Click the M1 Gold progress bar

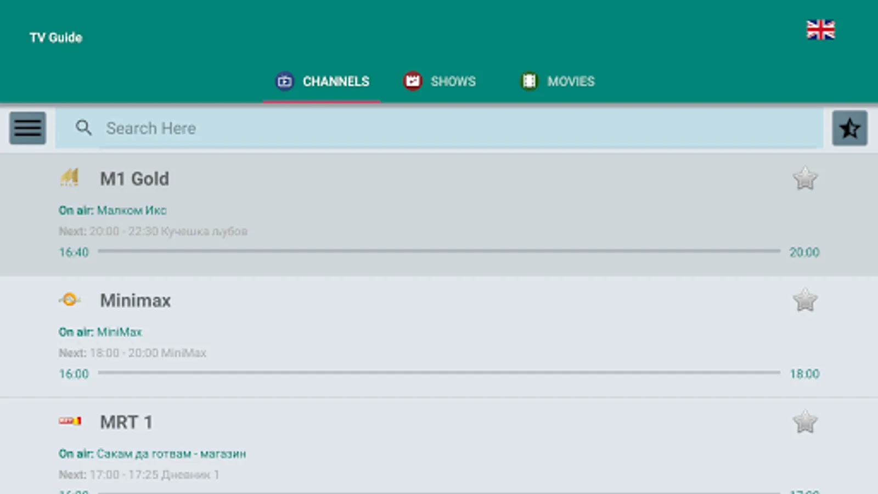[439, 251]
